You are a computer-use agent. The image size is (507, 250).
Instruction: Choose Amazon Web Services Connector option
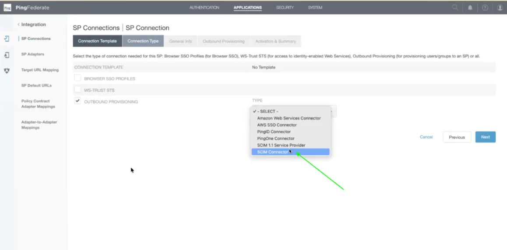pos(290,118)
